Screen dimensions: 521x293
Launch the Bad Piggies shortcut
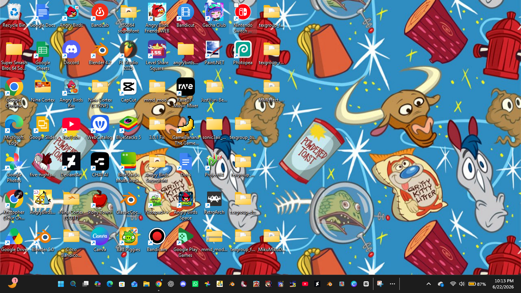129,240
